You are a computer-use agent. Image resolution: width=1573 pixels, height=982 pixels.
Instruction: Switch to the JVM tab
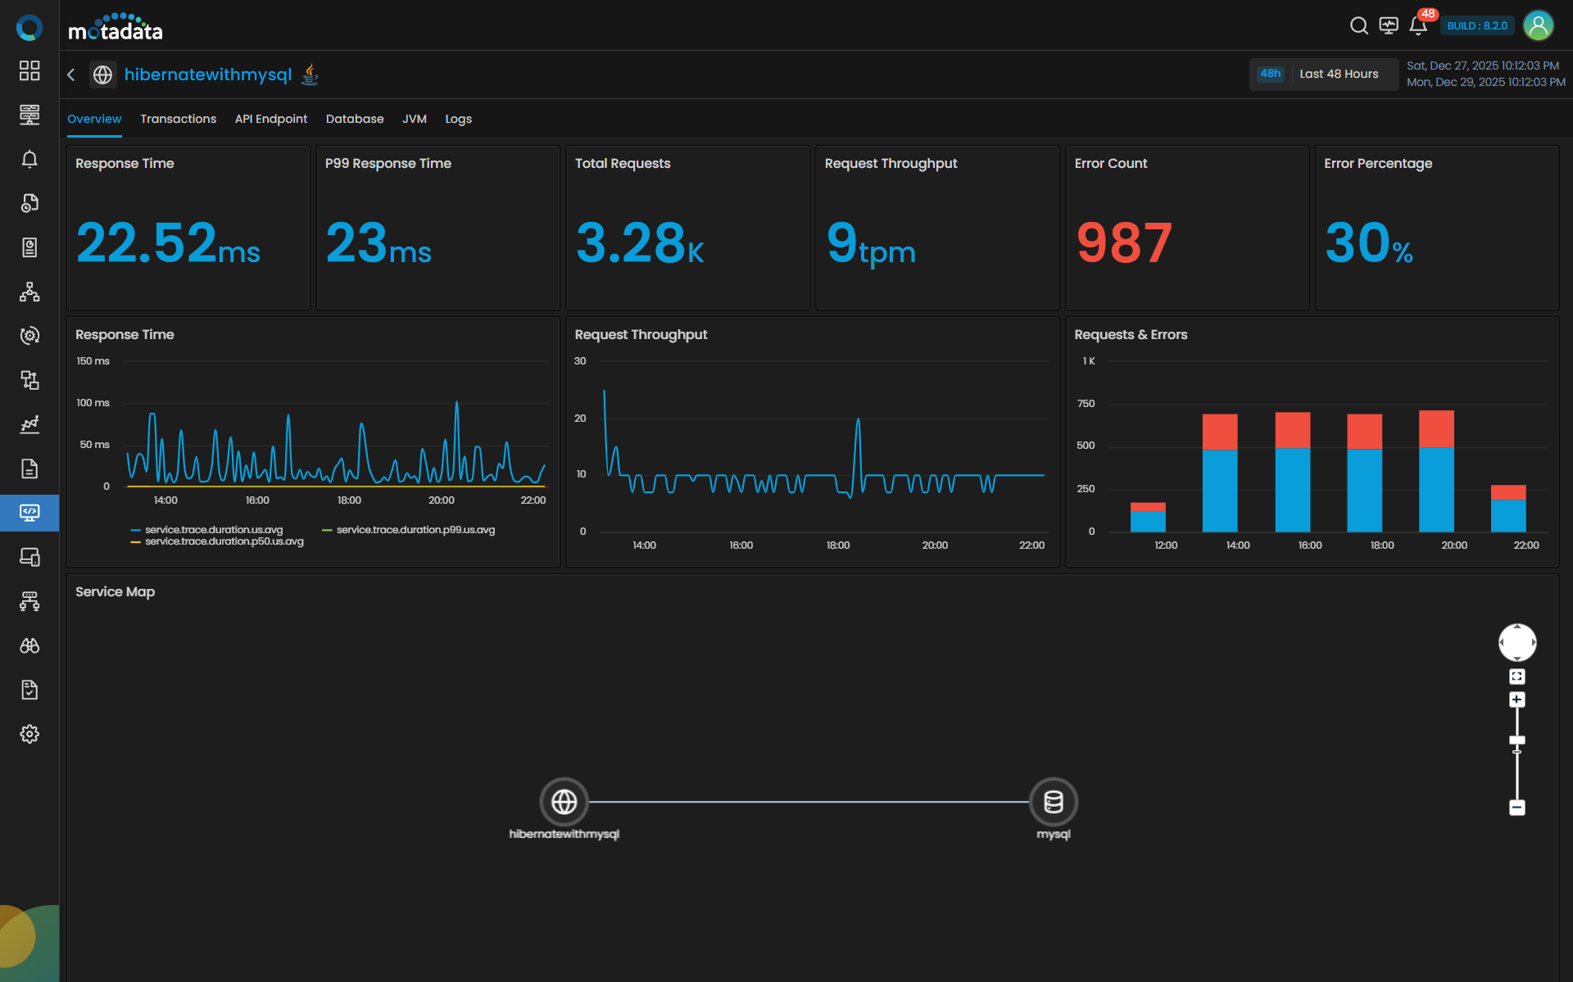[414, 119]
